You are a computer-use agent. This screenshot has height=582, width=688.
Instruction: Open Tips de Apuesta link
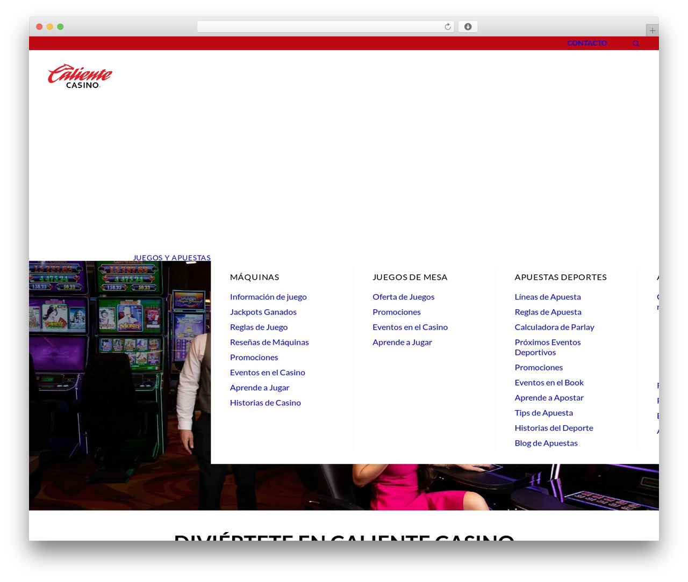(x=543, y=413)
